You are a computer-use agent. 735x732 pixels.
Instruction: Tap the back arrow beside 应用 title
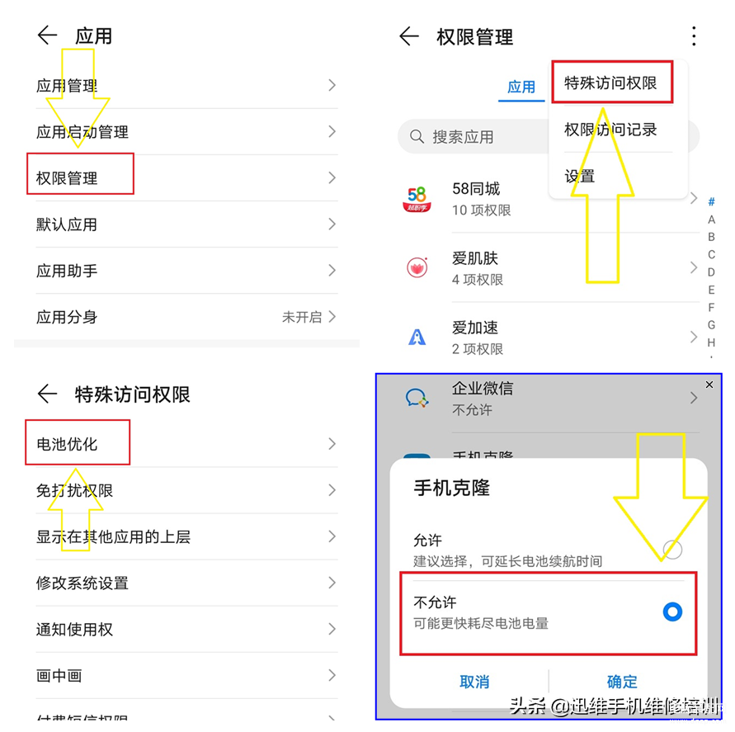[47, 35]
